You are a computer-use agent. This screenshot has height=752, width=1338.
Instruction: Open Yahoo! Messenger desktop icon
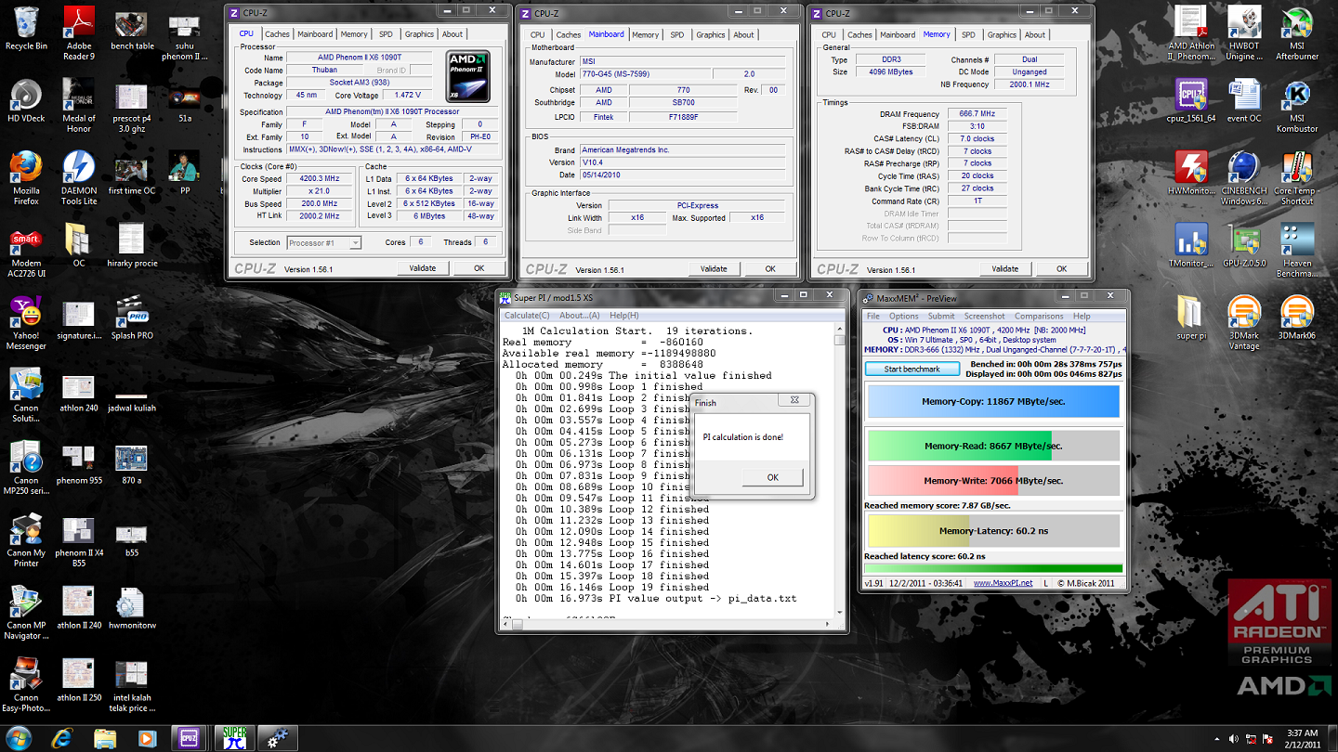(26, 324)
